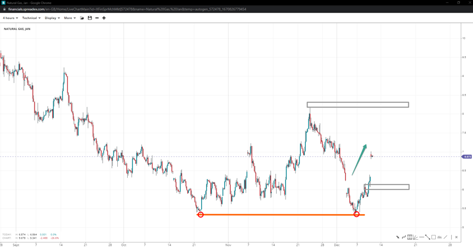This screenshot has width=473, height=248.
Task: Close the drawing tools with the X
Action: pos(457,237)
